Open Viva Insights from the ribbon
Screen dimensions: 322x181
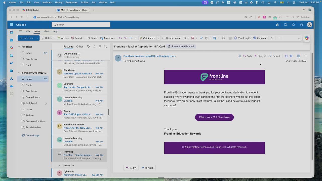[x=243, y=38]
